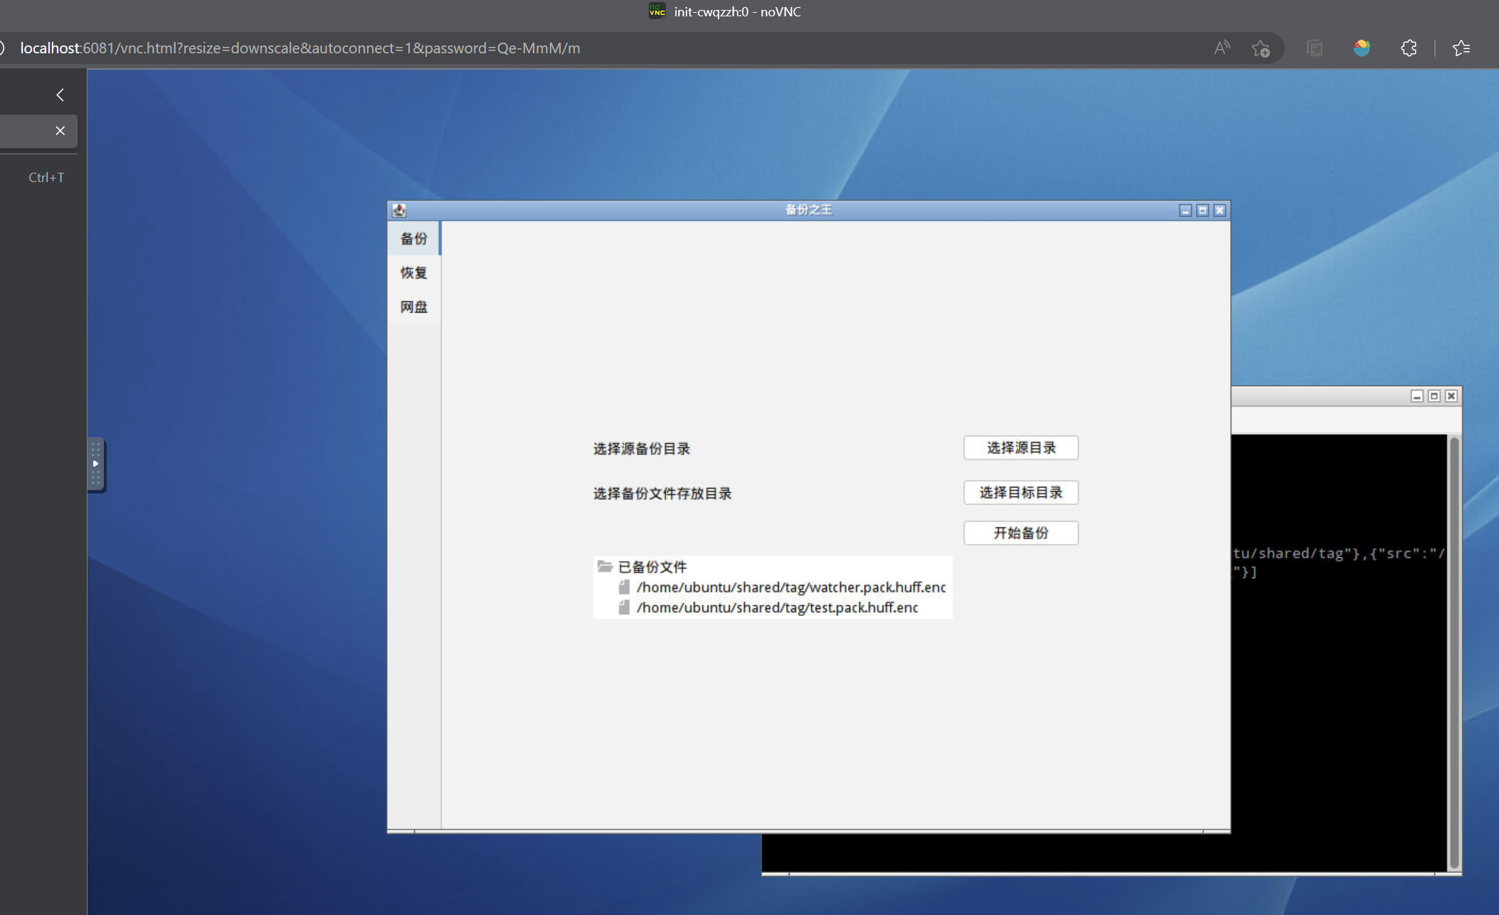Click the terminal window vertical scrollbar
The height and width of the screenshot is (915, 1499).
click(1454, 653)
